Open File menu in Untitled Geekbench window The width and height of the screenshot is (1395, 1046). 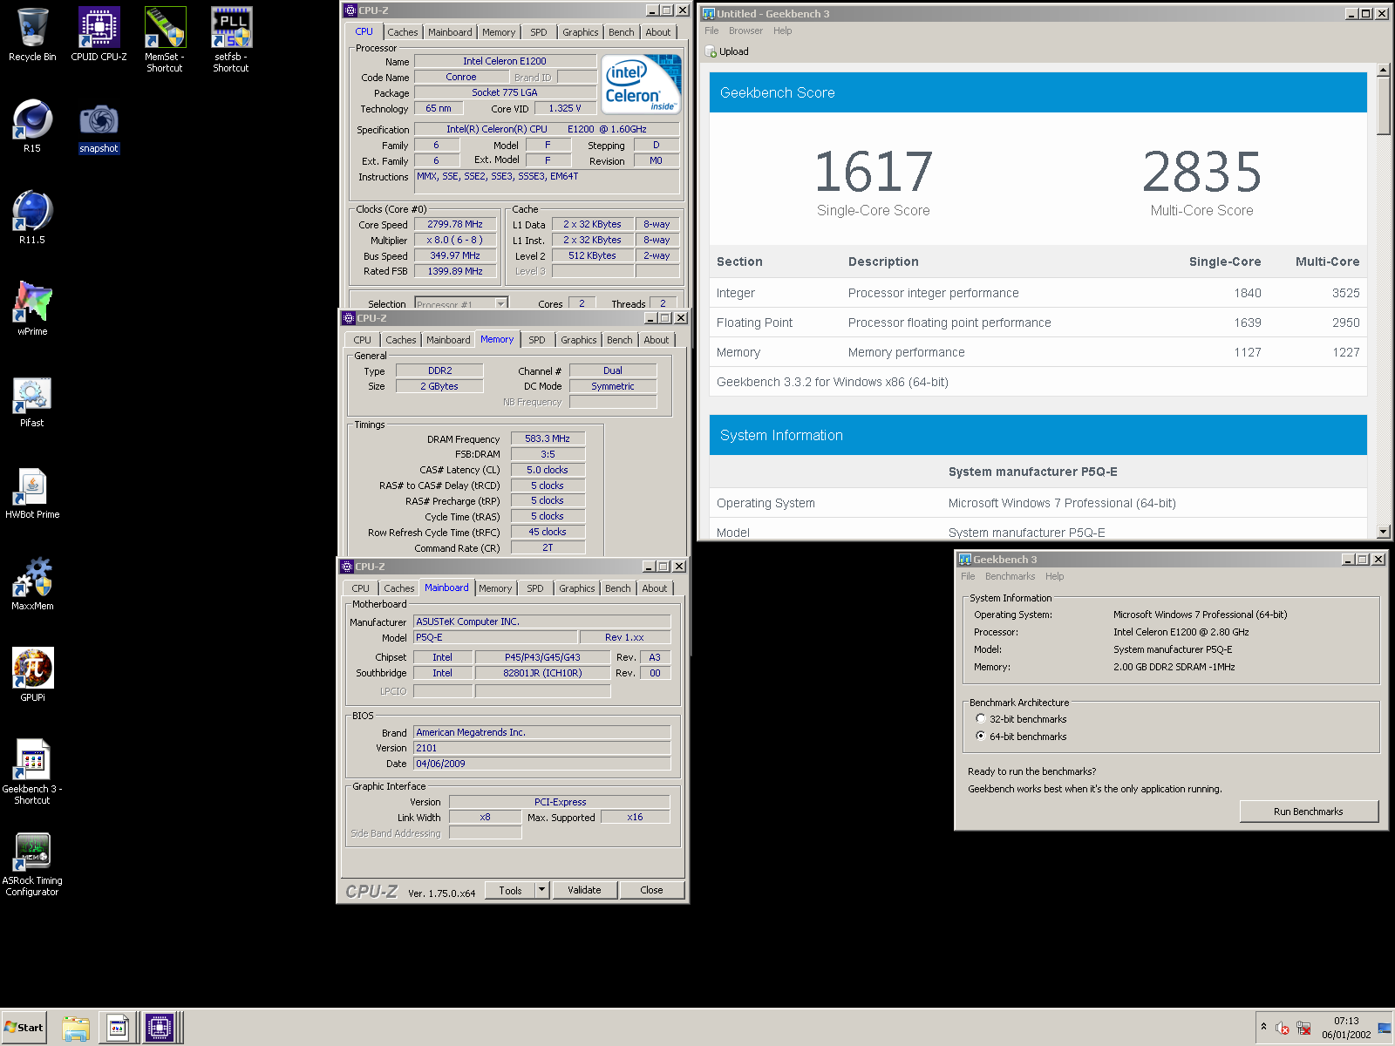click(x=711, y=31)
